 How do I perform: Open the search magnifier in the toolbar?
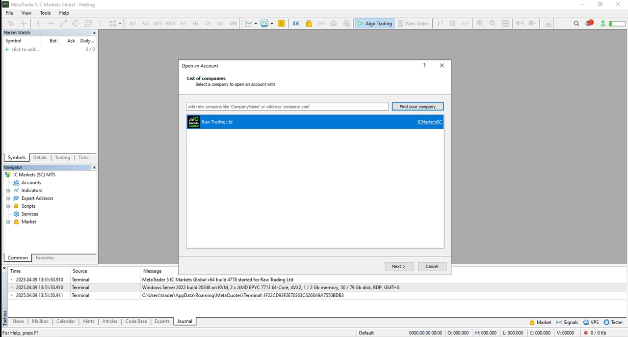[576, 23]
